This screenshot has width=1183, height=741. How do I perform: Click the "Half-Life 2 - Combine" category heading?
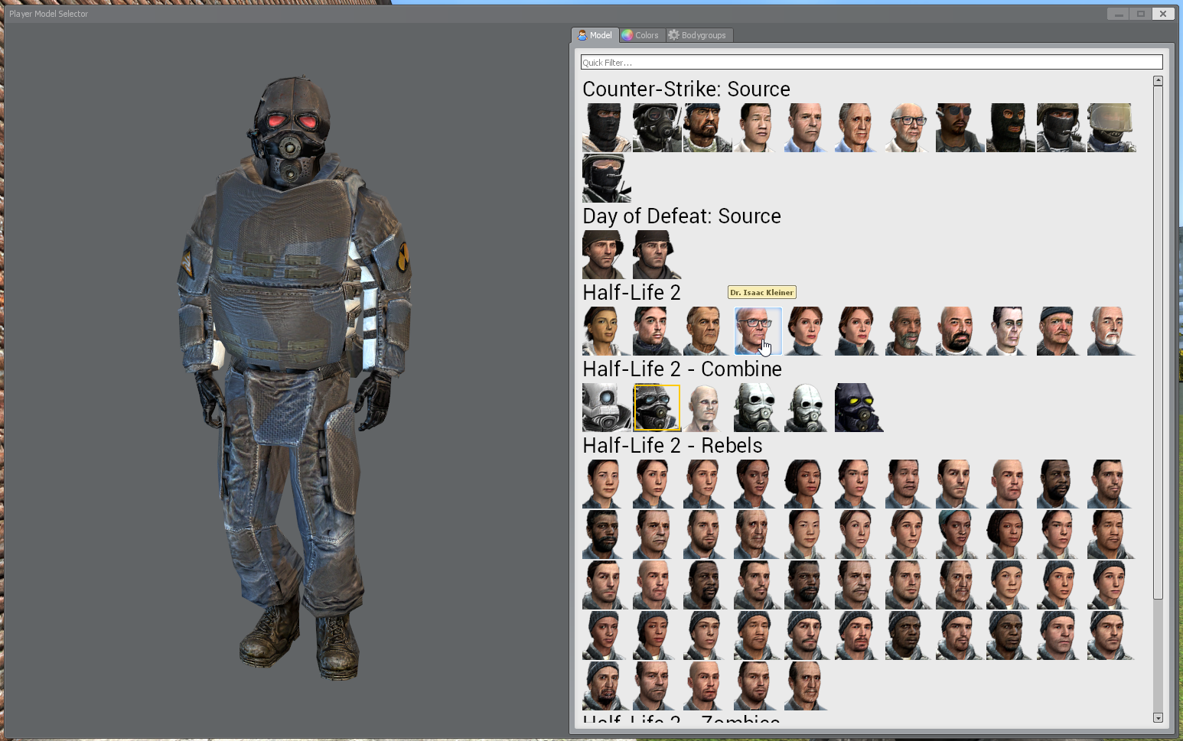point(682,369)
